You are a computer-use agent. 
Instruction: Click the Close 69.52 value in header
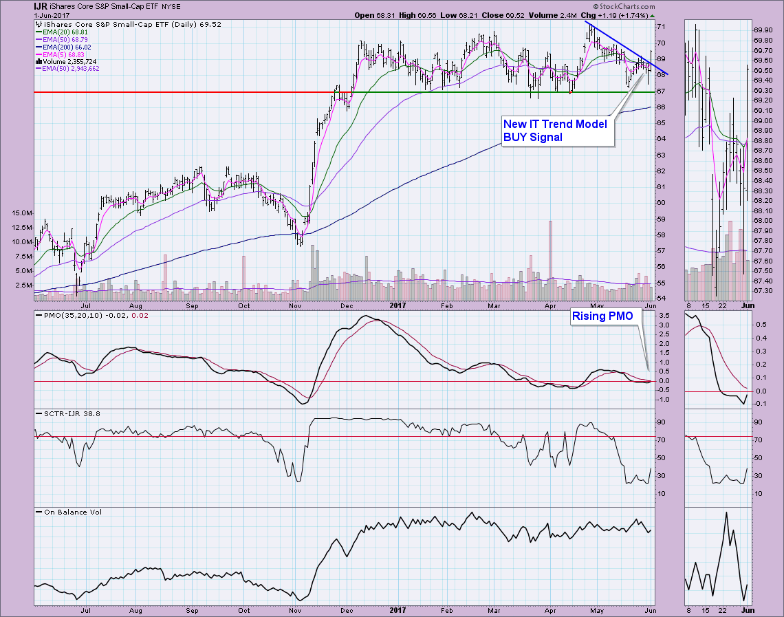503,16
